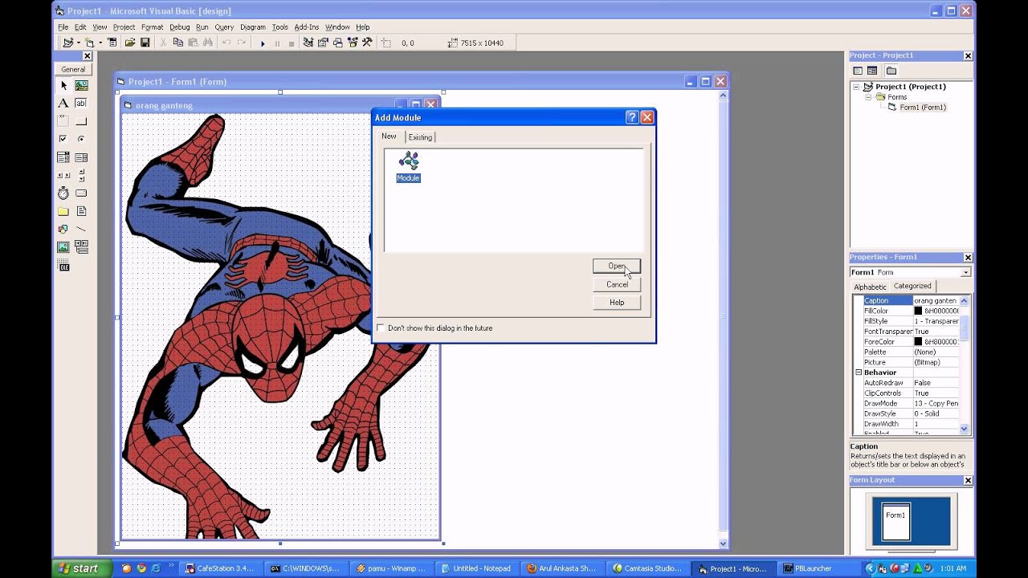Image resolution: width=1028 pixels, height=578 pixels.
Task: Save the project with toolbar disk icon
Action: 145,43
